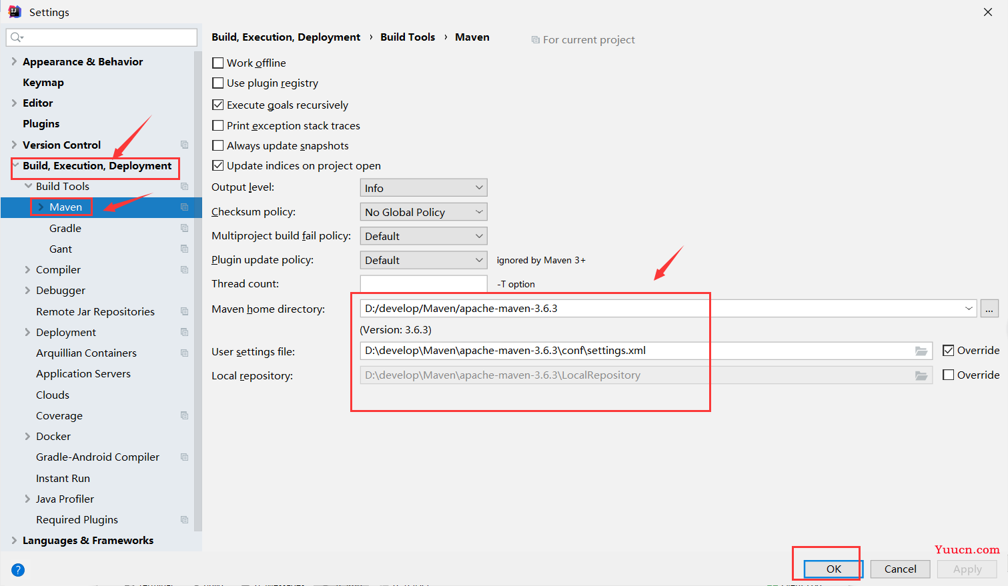Viewport: 1008px width, 586px height.
Task: Click the help question mark icon
Action: (x=18, y=570)
